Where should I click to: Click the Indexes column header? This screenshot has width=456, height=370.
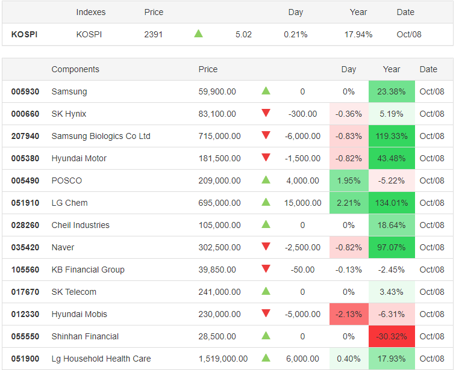coord(91,12)
